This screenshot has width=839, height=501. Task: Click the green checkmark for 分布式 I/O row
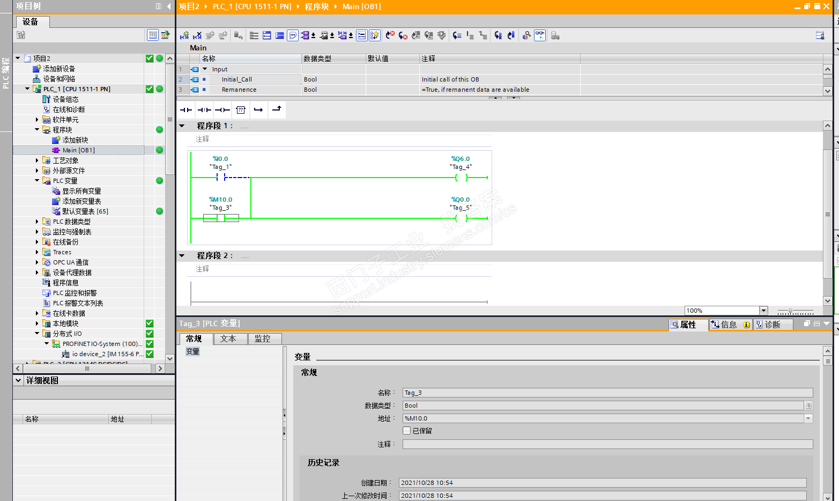coord(150,334)
